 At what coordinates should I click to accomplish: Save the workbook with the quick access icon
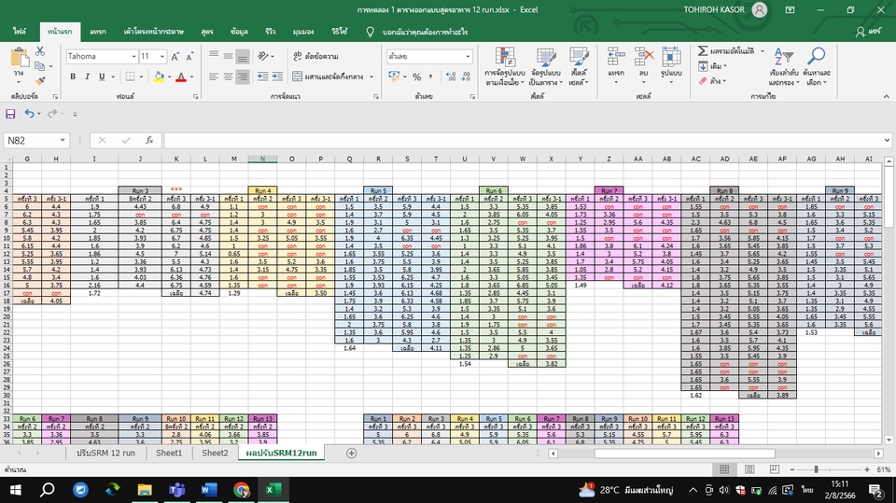pos(10,114)
